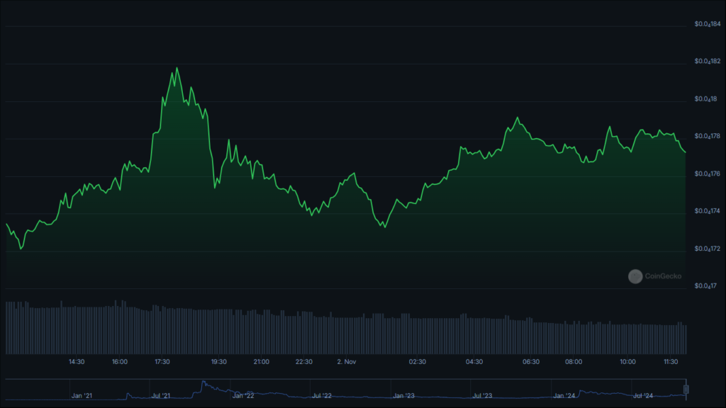The width and height of the screenshot is (726, 408).
Task: Click the CoinGecko logo icon
Action: [x=635, y=276]
